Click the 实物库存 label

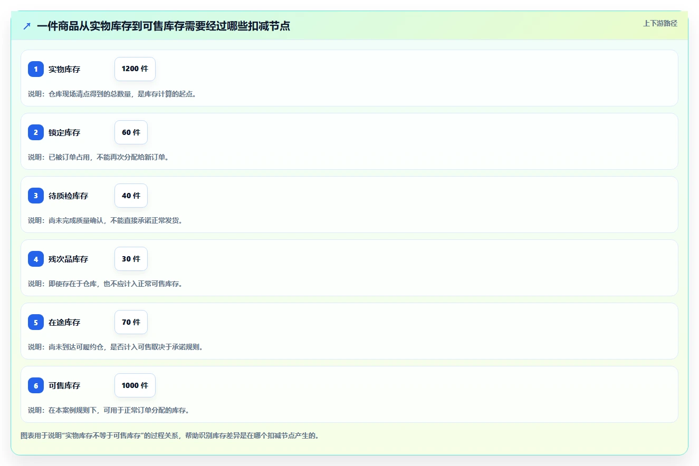[64, 69]
